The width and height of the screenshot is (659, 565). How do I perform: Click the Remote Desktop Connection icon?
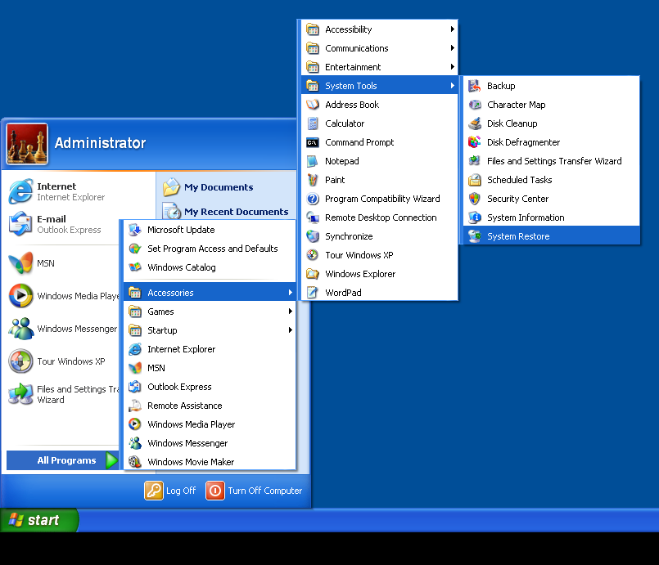tap(313, 217)
